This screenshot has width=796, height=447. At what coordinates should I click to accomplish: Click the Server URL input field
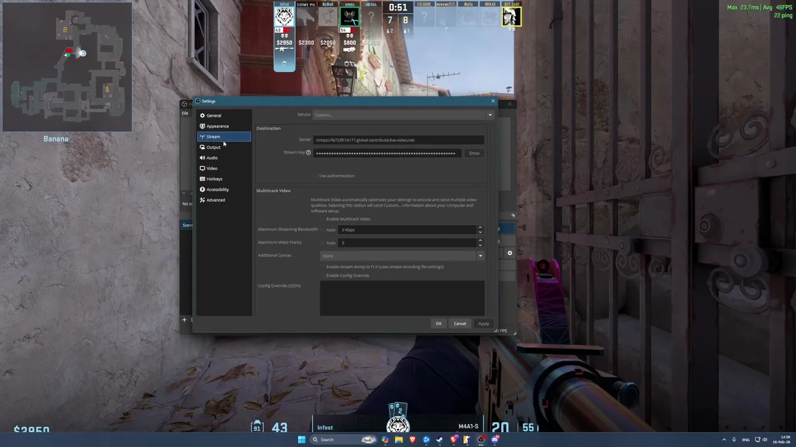(399, 140)
